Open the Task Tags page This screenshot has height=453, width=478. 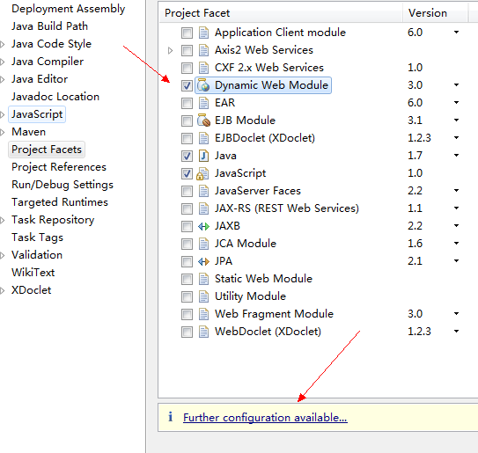37,237
